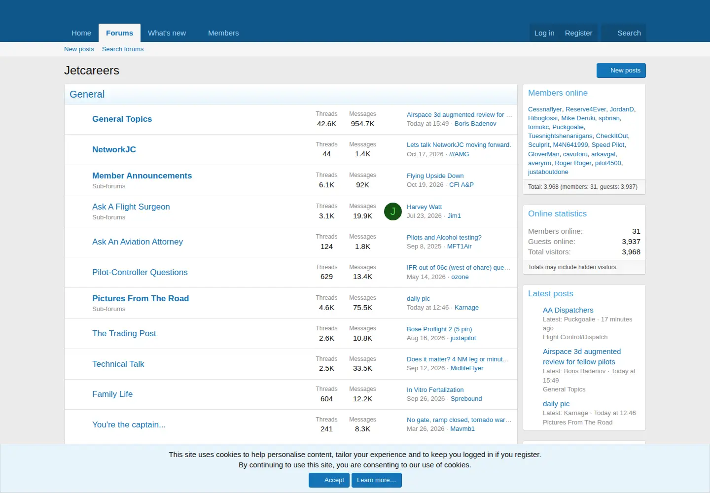Viewport: 710px width, 493px height.
Task: Click the Members online heading link
Action: point(558,93)
